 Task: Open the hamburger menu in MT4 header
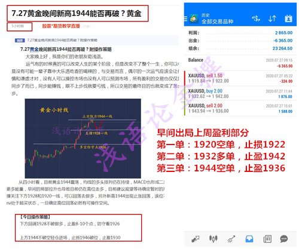[x=185, y=19]
